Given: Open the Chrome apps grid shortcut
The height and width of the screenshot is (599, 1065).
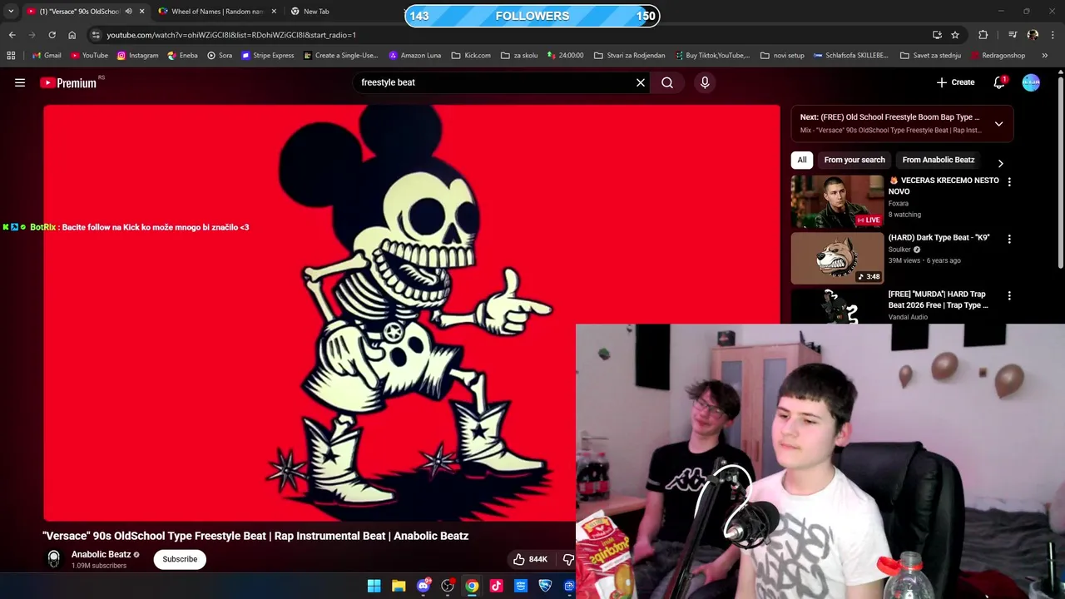Looking at the screenshot, I should pyautogui.click(x=11, y=56).
